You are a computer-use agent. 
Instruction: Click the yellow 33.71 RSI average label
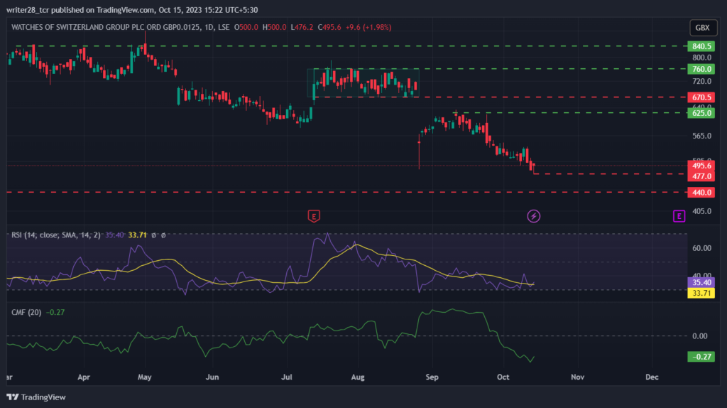point(701,294)
